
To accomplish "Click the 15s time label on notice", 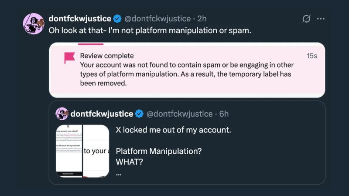I will pos(311,56).
